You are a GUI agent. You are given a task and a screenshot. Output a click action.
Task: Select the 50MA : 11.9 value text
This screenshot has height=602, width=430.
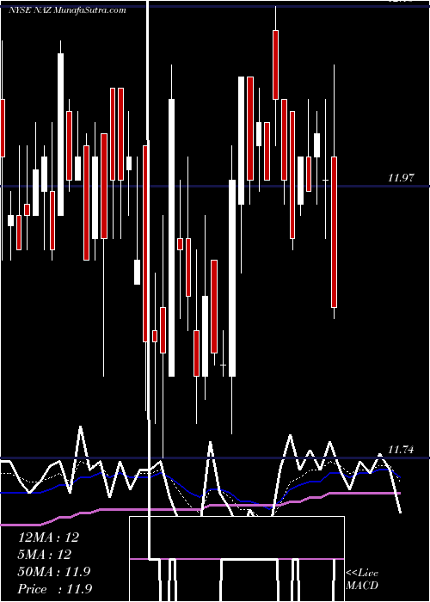click(x=54, y=572)
